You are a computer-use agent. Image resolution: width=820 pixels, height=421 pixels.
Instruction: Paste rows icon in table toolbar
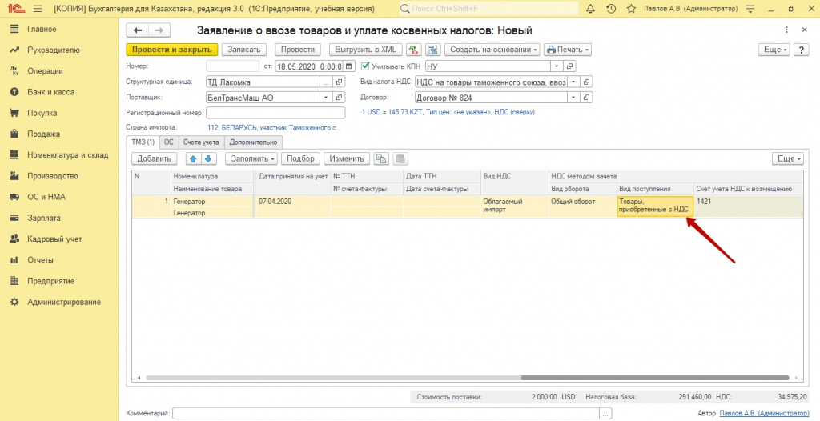pyautogui.click(x=400, y=159)
